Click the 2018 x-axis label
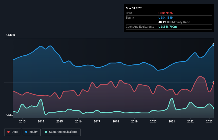This screenshot has height=140, width=218. coord(116,121)
